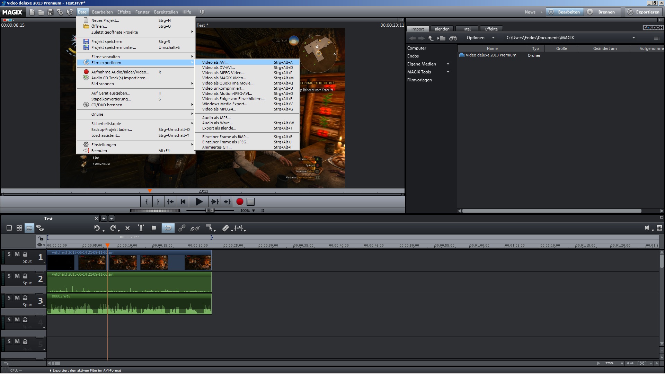The height and width of the screenshot is (374, 665).
Task: Click the open folder icon in top toolbar
Action: coord(41,12)
